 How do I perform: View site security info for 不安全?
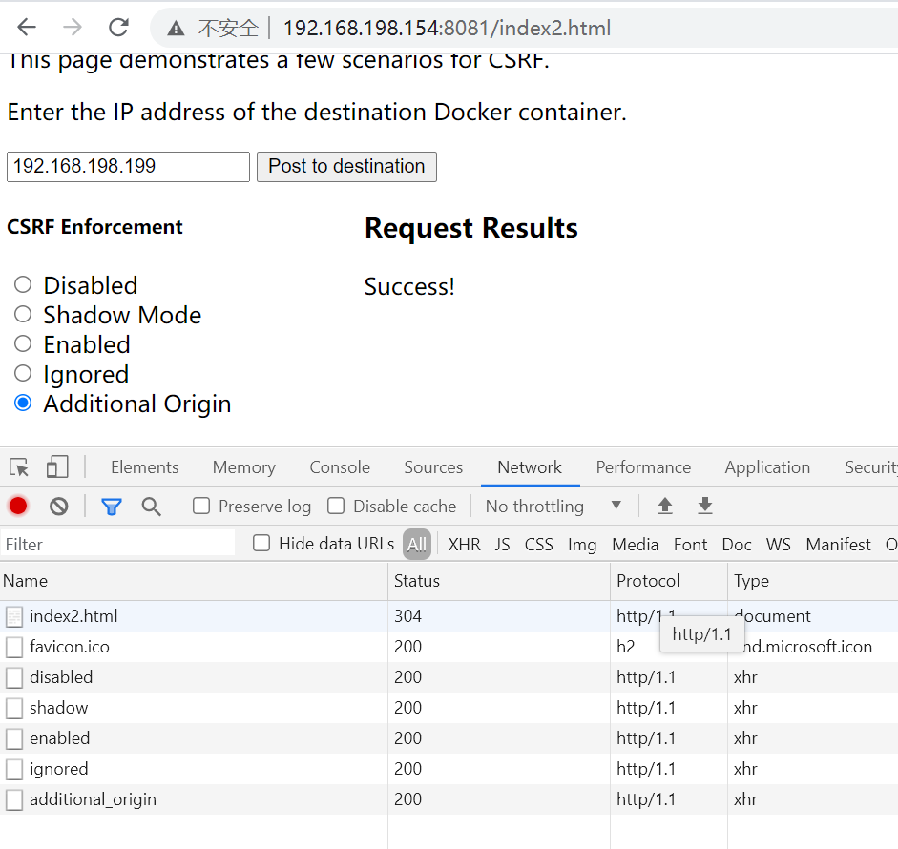pyautogui.click(x=196, y=28)
